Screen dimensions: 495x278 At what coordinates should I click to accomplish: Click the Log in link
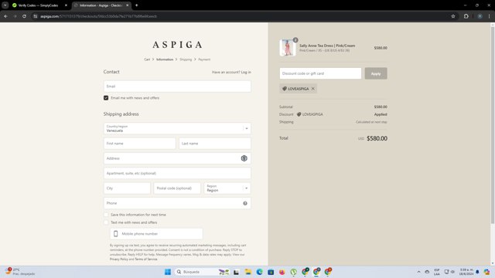246,72
